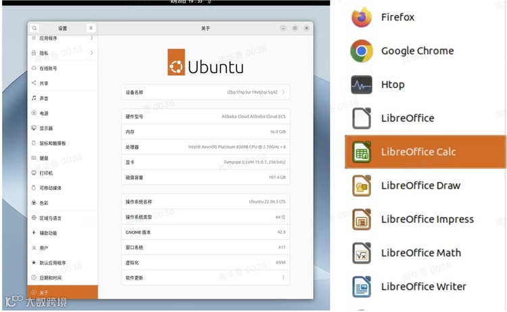
Task: Click the cloud icon beside 在线账号
Action: pyautogui.click(x=34, y=68)
